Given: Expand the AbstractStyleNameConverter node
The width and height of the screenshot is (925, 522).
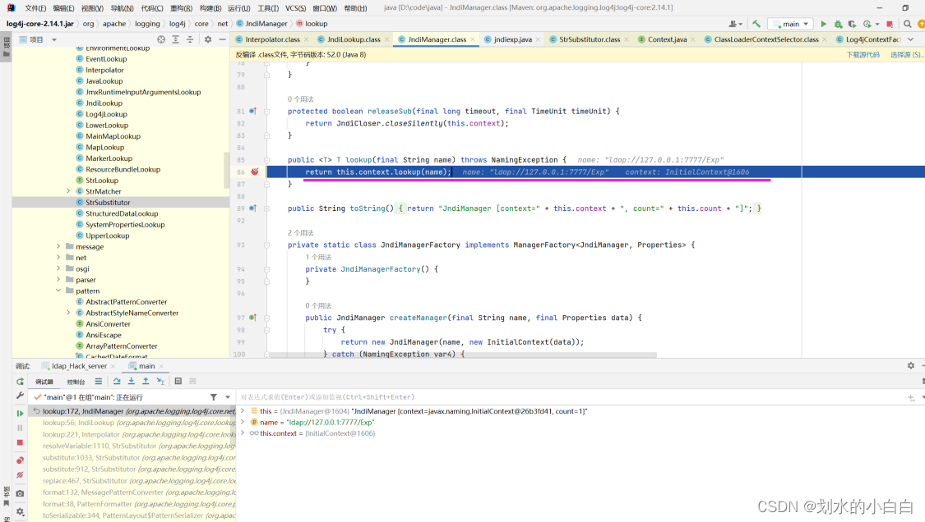Looking at the screenshot, I should 68,313.
